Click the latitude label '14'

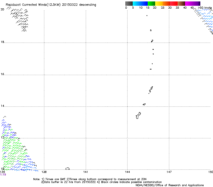[x=2, y=106]
